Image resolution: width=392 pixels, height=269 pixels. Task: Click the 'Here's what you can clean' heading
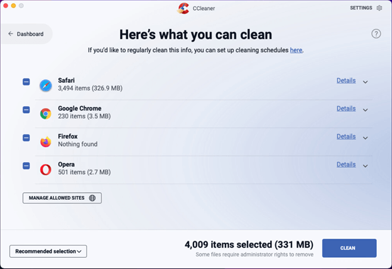(x=196, y=35)
